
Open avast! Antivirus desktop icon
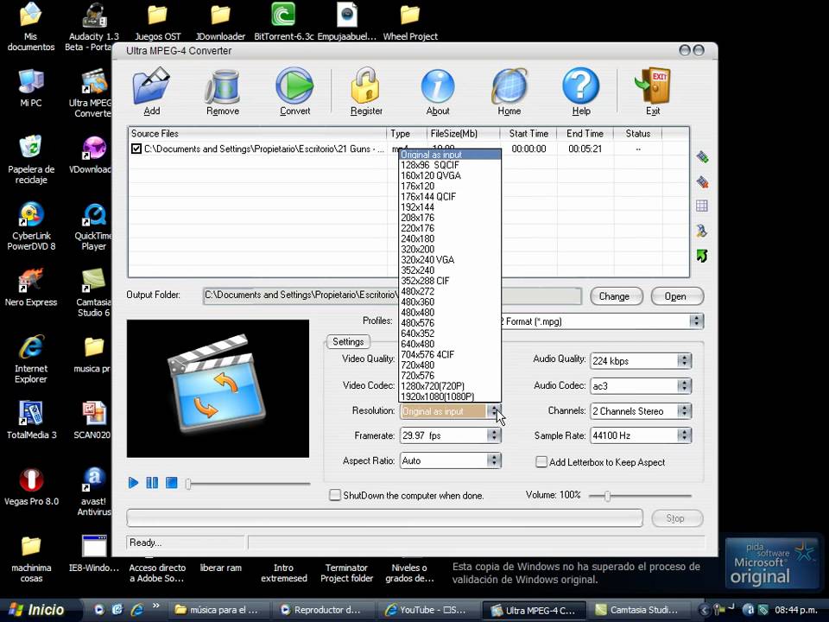point(94,479)
